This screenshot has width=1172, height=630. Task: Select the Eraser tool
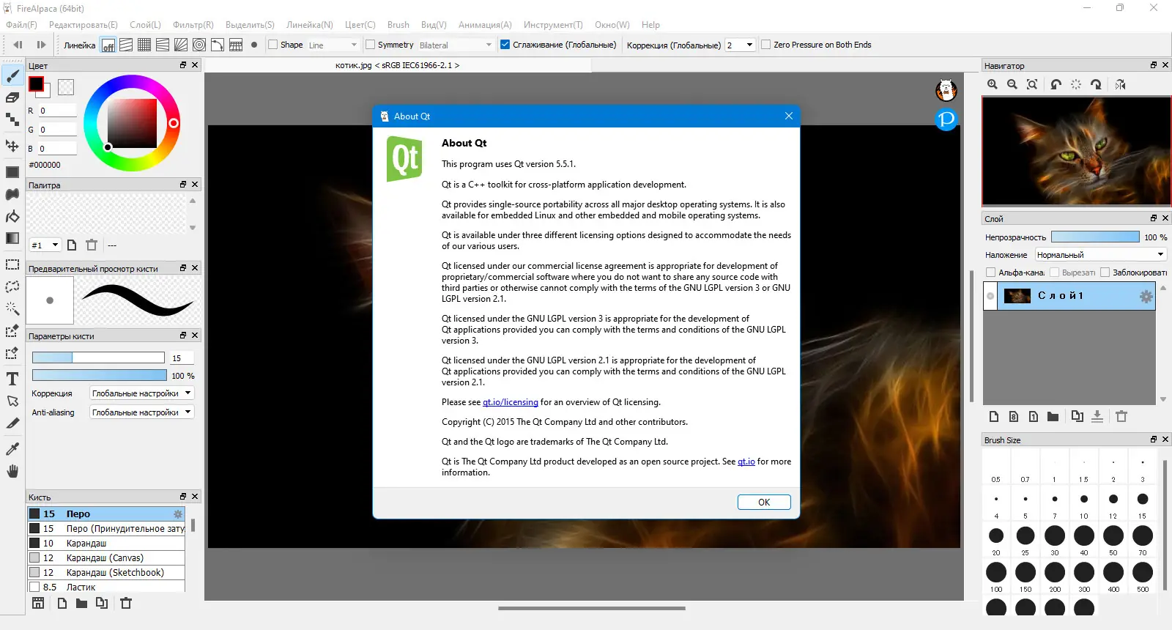coord(12,97)
